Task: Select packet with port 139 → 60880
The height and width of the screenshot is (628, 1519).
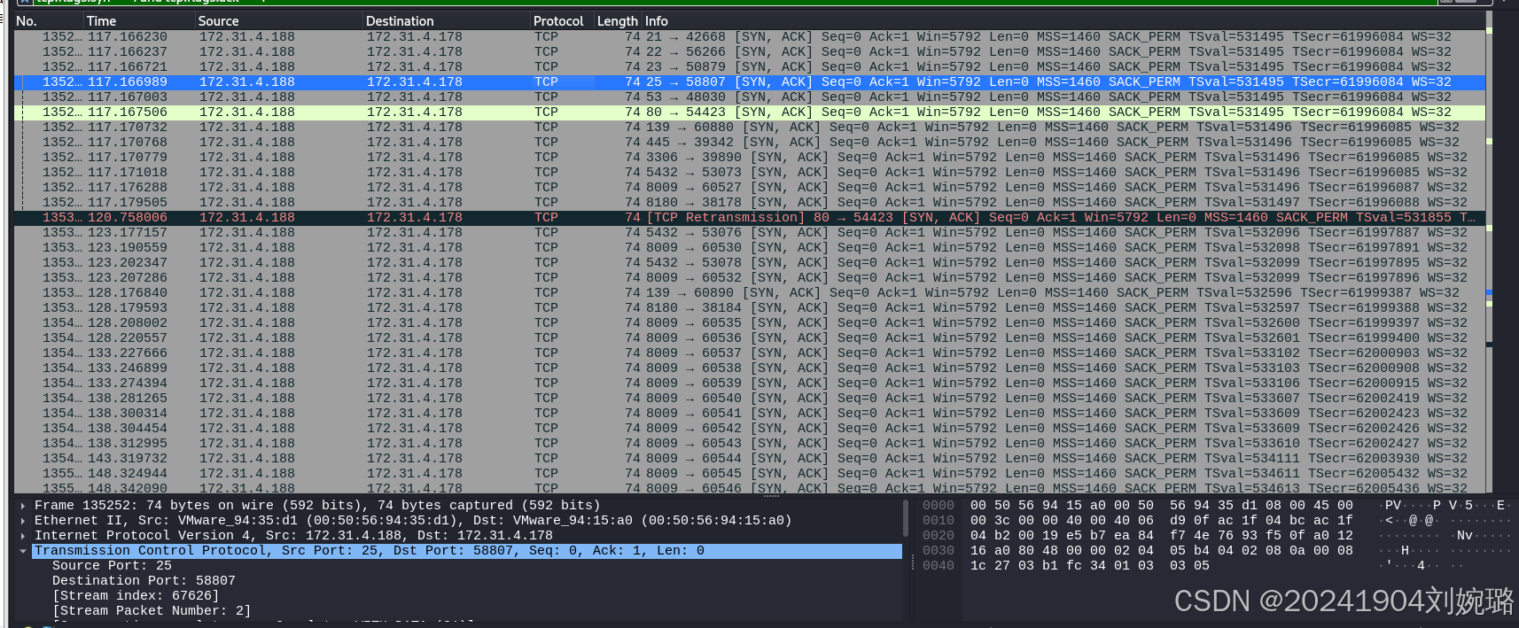Action: point(750,127)
